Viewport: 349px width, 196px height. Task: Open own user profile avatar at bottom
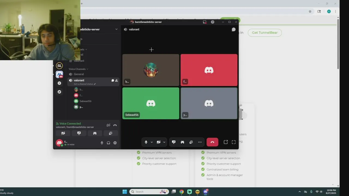[x=59, y=143]
